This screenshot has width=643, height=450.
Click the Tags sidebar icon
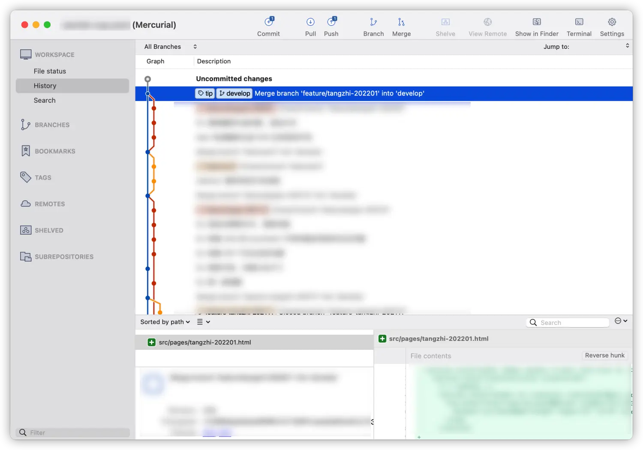coord(25,177)
